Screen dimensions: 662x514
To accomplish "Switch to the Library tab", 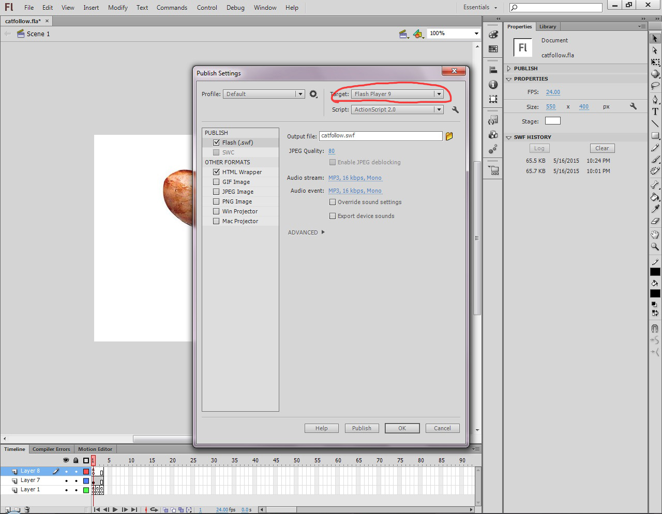I will click(x=547, y=27).
